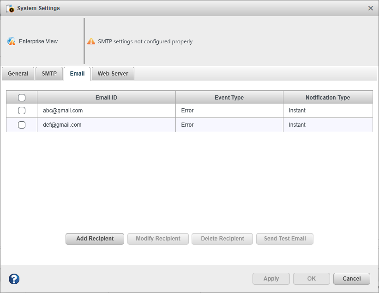The height and width of the screenshot is (293, 379).
Task: Go to the Web Server tab
Action: tap(113, 74)
